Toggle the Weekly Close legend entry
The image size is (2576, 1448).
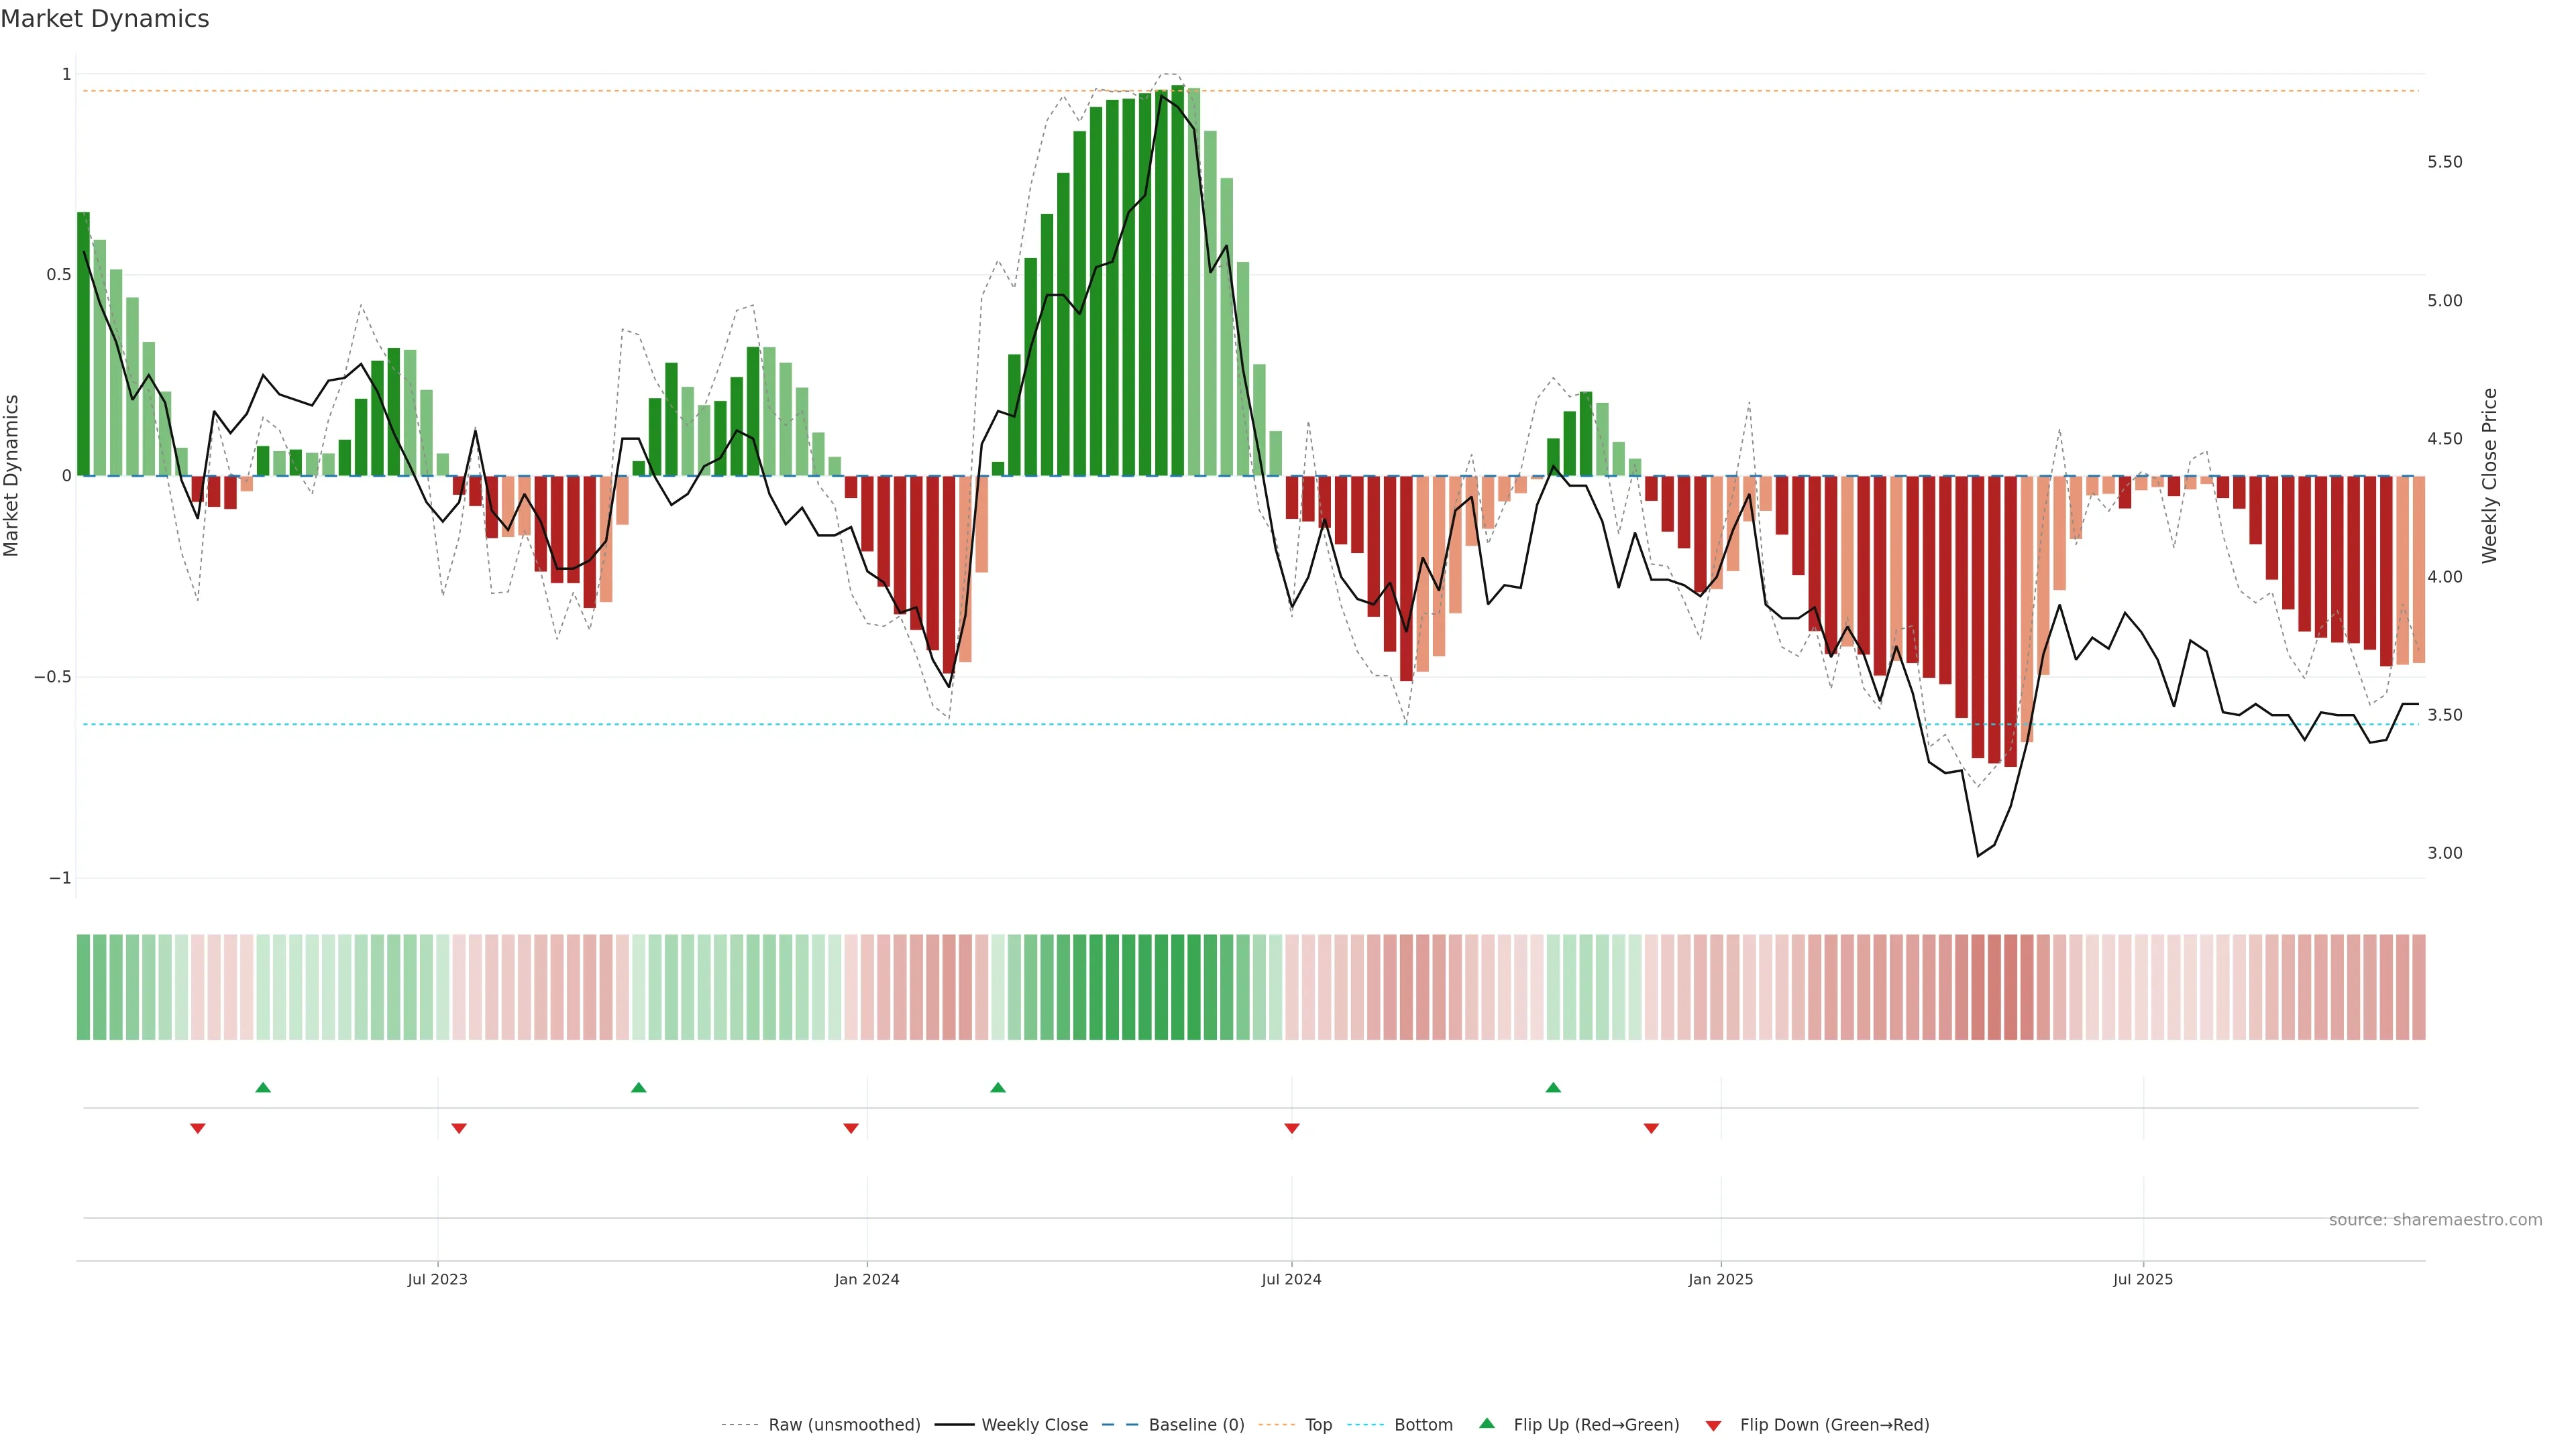(x=1034, y=1425)
